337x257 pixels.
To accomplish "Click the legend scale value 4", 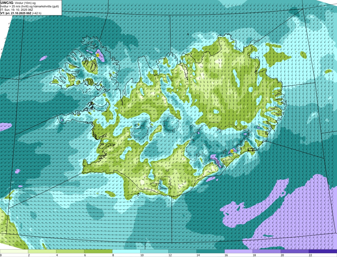I will coord(57,255).
